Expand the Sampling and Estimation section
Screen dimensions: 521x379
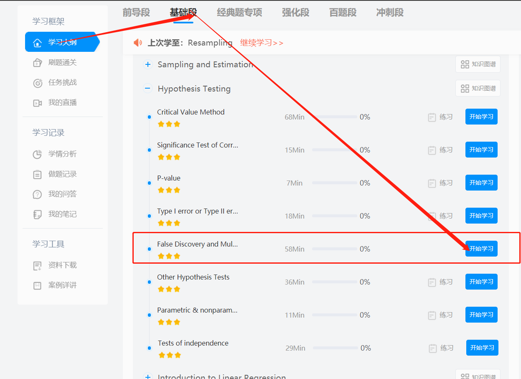(x=147, y=65)
